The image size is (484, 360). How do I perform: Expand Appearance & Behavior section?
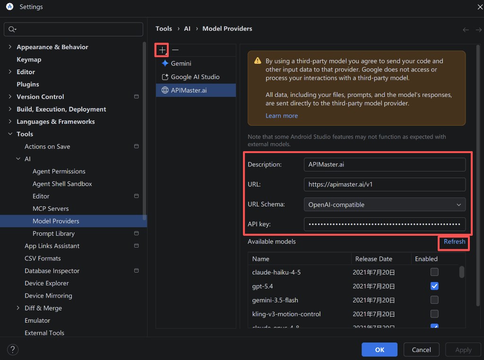tap(10, 47)
